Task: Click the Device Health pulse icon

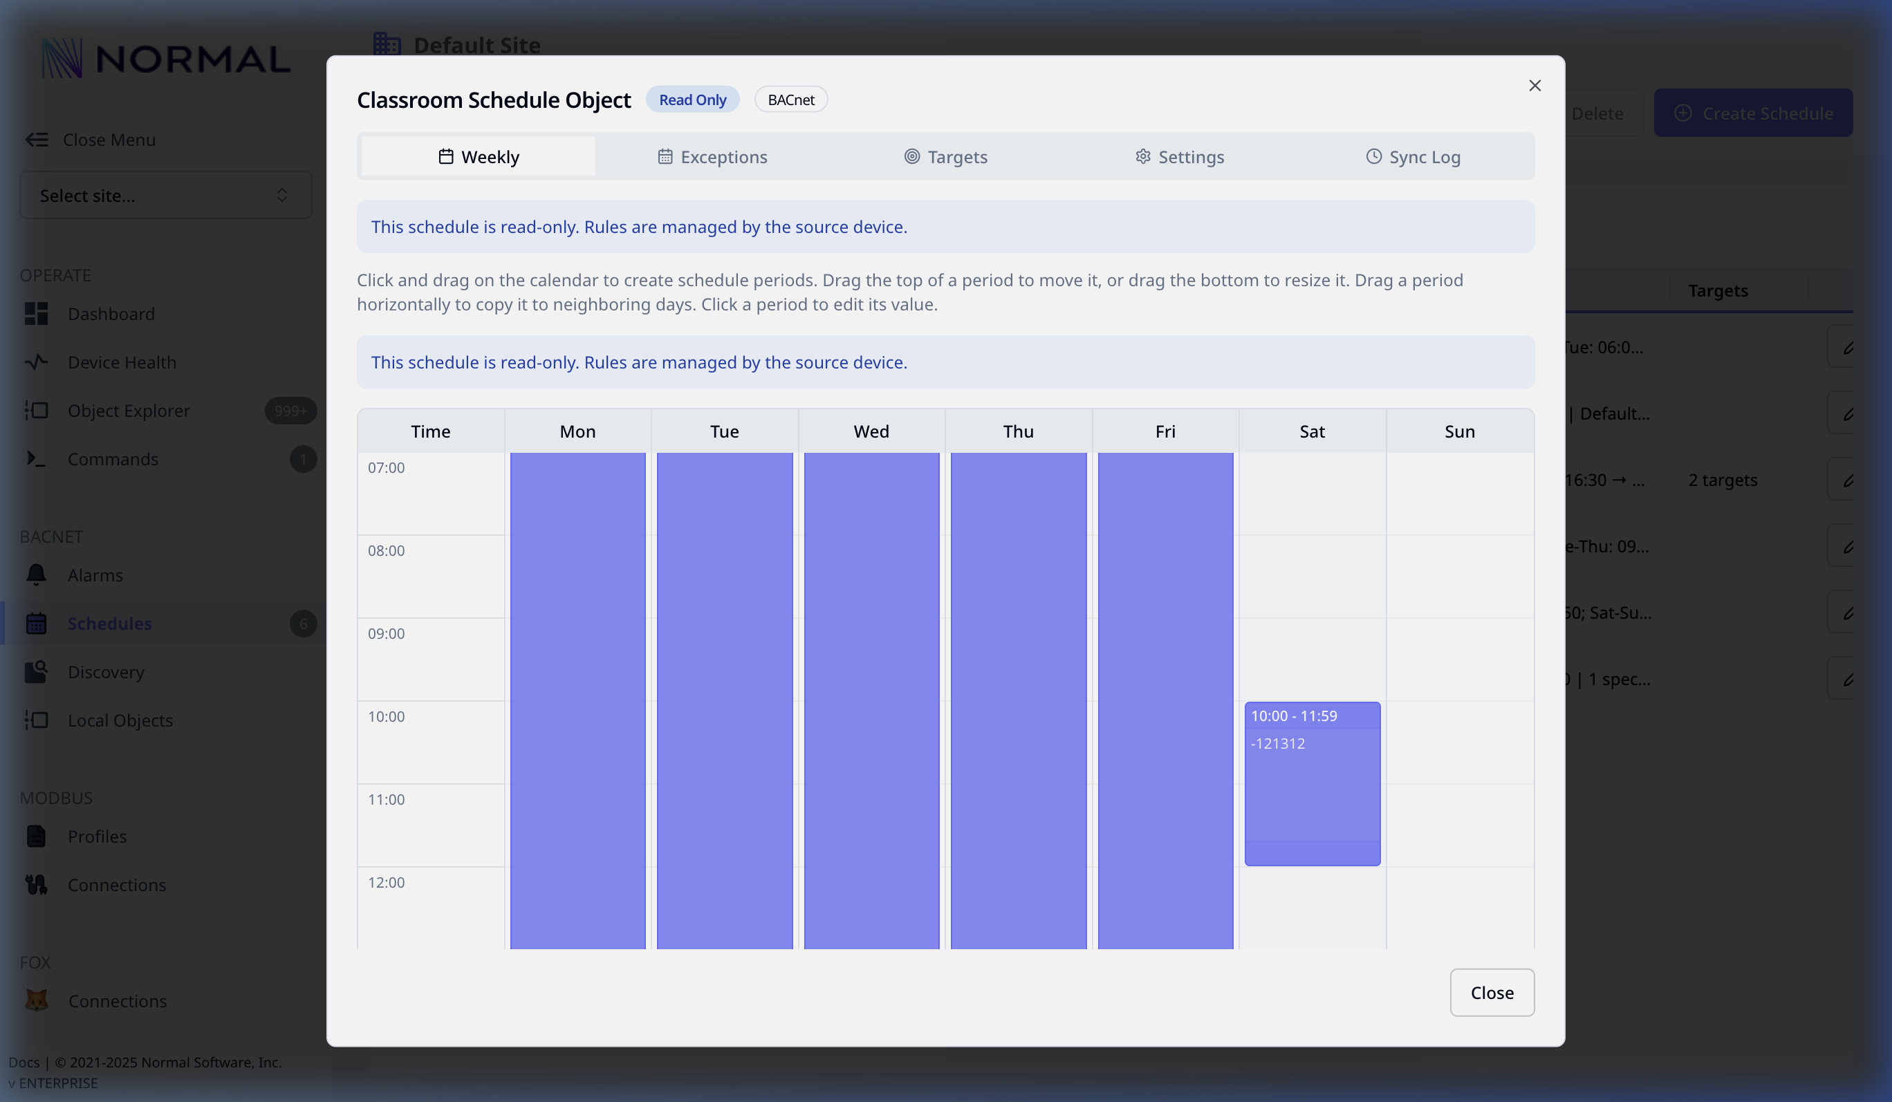Action: point(36,362)
